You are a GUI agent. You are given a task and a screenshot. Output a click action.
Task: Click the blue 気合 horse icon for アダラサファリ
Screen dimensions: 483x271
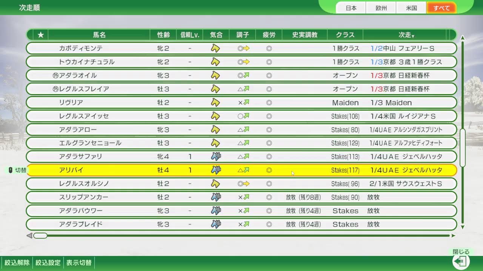(216, 157)
